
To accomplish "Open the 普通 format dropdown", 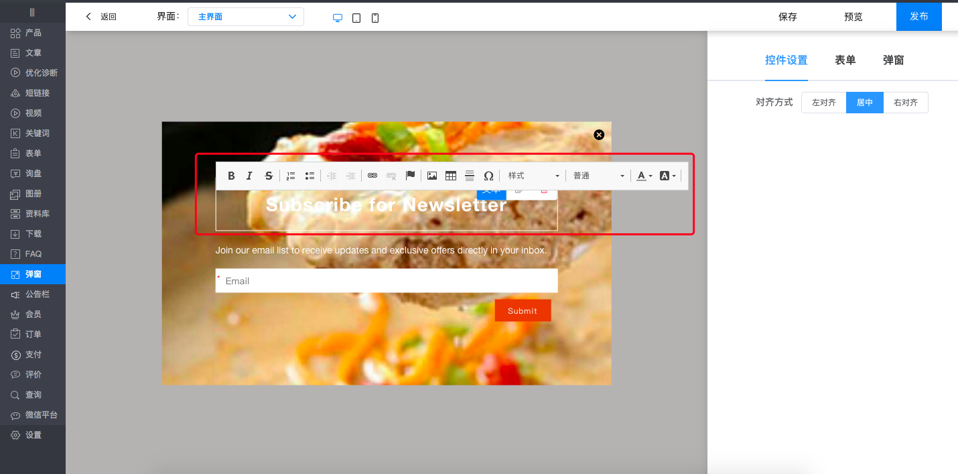I will 598,176.
